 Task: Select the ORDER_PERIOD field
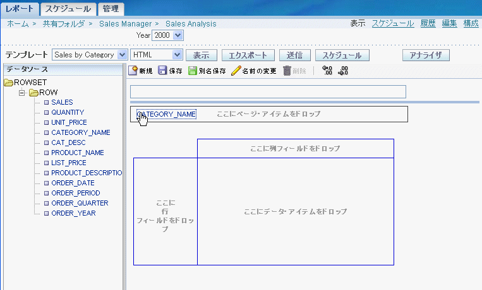[76, 194]
